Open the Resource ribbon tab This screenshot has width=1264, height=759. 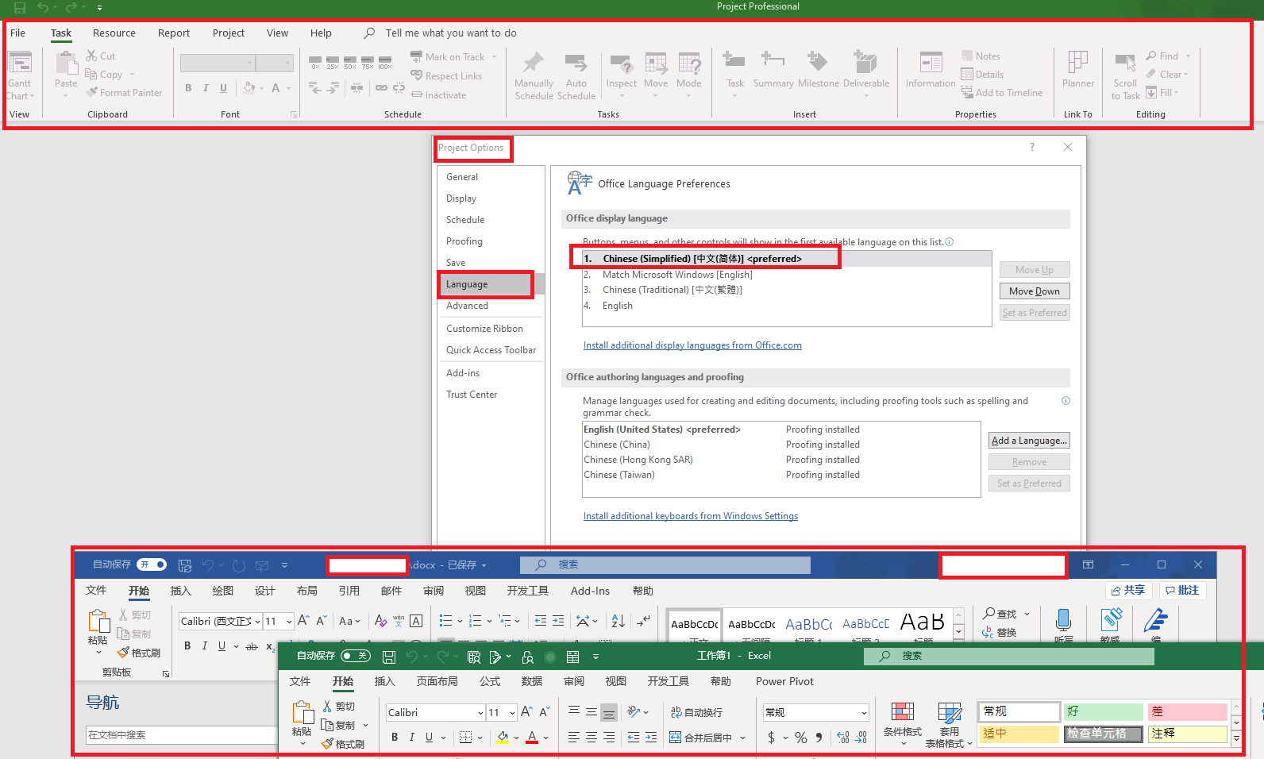click(x=114, y=33)
